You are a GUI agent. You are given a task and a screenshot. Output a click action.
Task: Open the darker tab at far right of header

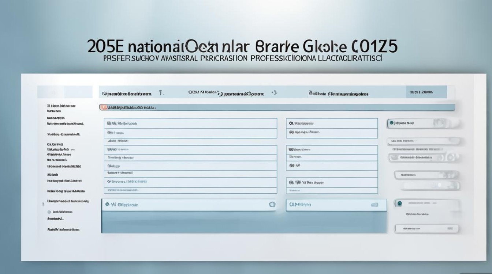[426, 92]
